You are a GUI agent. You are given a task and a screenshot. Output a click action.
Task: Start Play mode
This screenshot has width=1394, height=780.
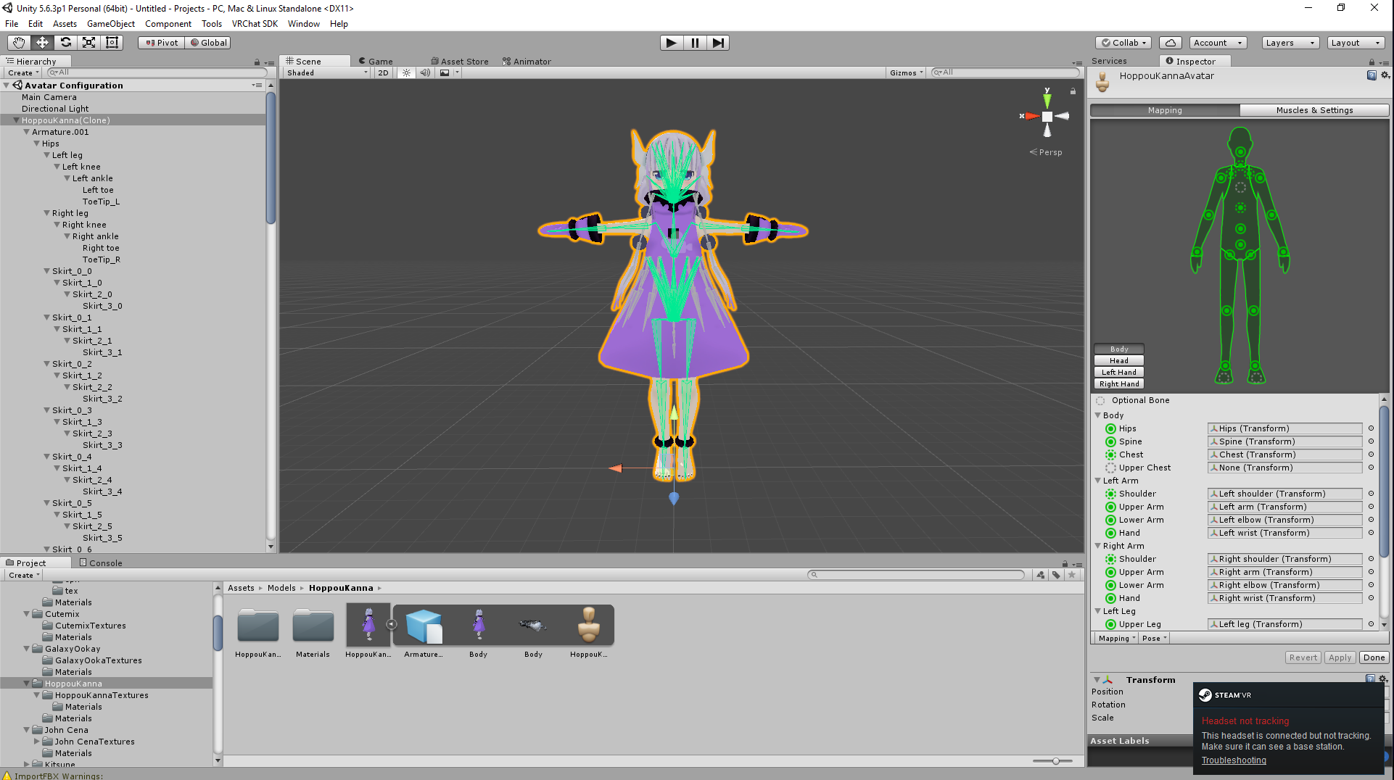click(x=672, y=43)
